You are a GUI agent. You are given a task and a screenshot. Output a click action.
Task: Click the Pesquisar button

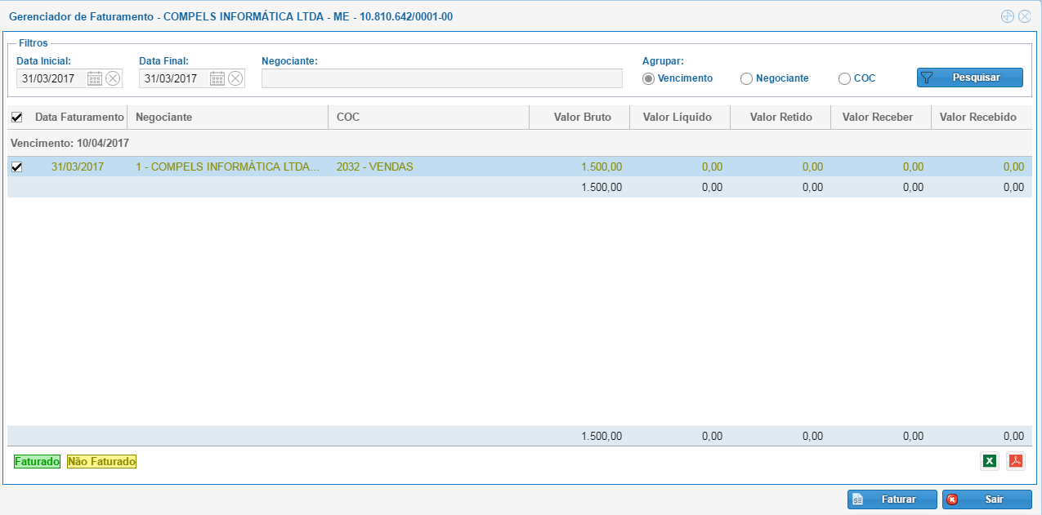click(x=970, y=78)
